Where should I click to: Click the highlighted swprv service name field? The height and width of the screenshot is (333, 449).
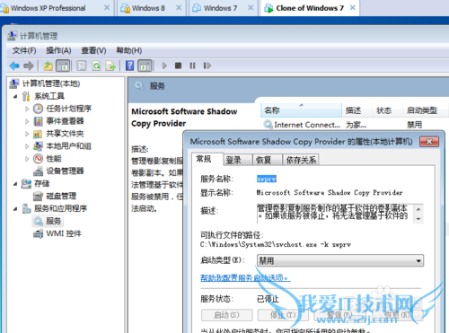pos(267,179)
